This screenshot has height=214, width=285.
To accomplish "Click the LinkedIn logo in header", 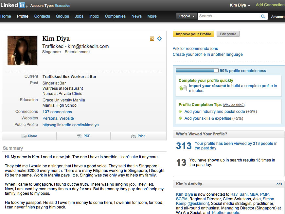I will pos(14,5).
